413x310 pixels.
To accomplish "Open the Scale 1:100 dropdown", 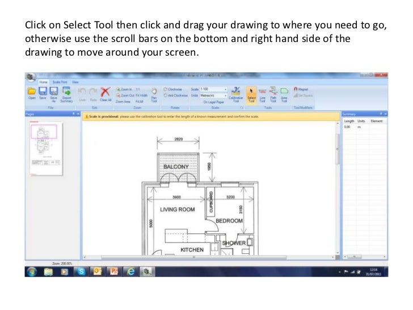I will pos(225,89).
